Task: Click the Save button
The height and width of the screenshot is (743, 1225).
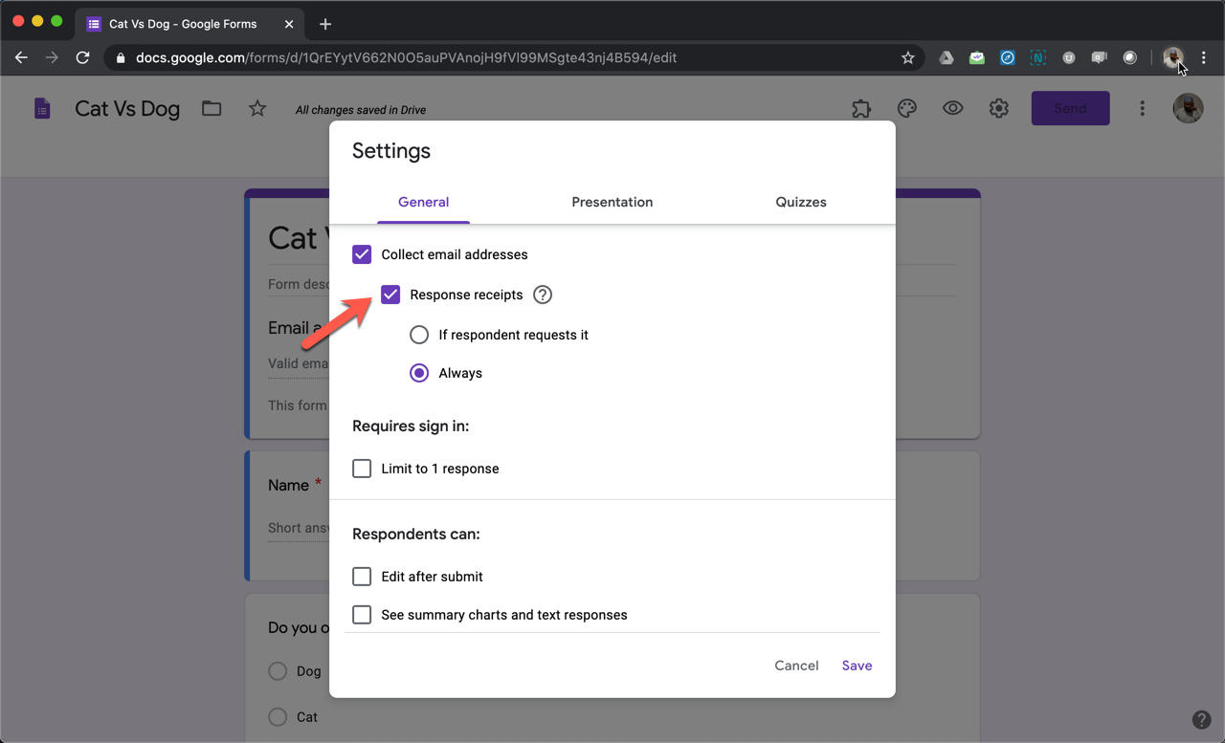Action: point(857,666)
